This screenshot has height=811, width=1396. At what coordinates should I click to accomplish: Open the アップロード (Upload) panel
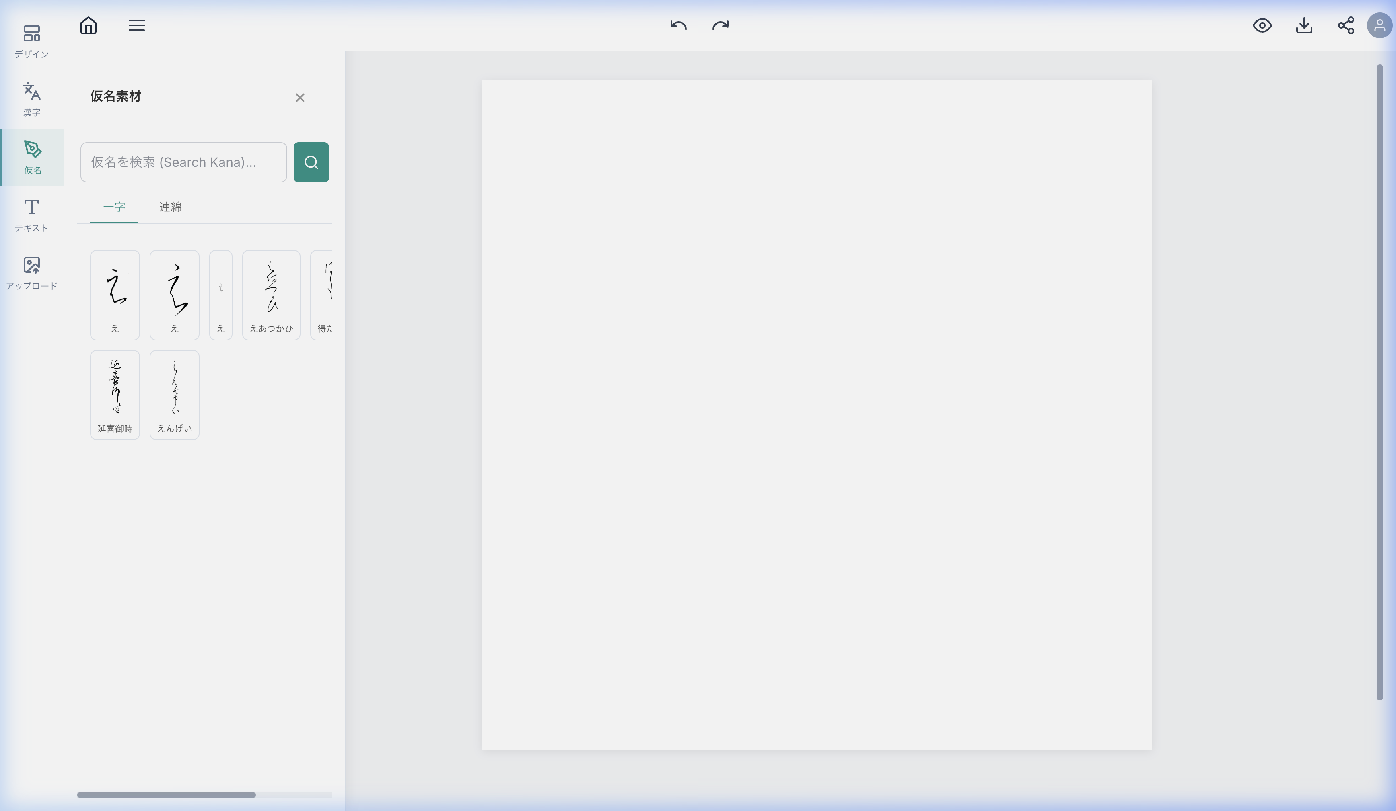point(31,273)
